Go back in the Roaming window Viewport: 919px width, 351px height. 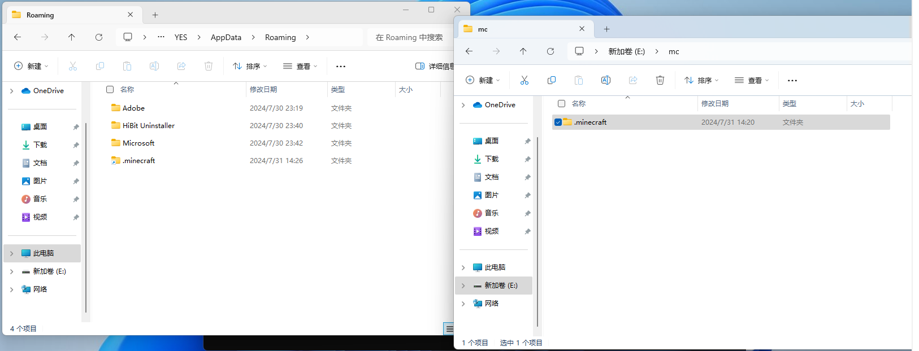[18, 37]
